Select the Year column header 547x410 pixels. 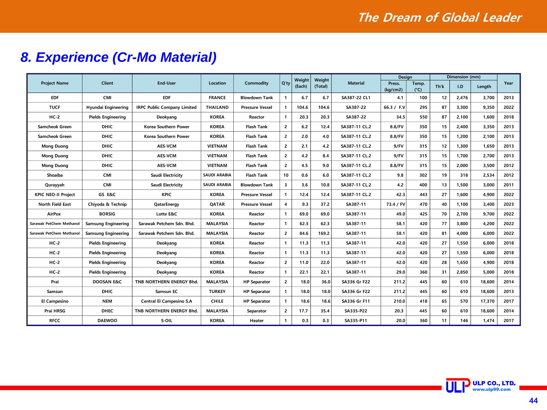click(508, 83)
